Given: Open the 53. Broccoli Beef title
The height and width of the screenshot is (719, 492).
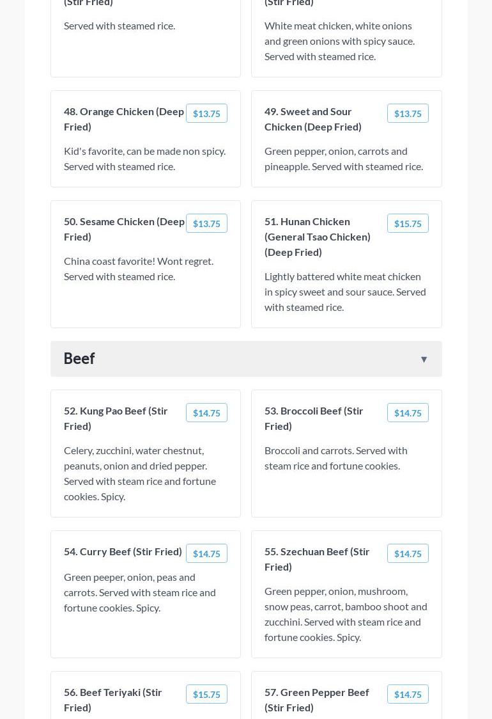Looking at the screenshot, I should 314,418.
